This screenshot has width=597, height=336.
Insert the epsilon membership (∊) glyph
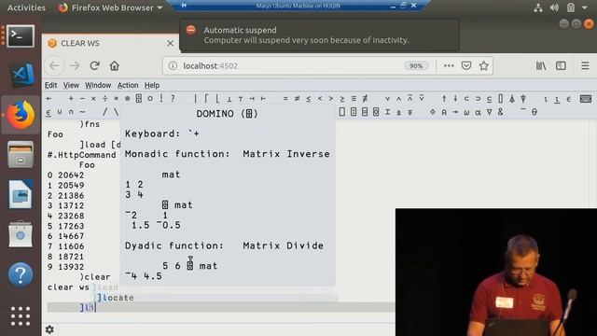coord(569,99)
